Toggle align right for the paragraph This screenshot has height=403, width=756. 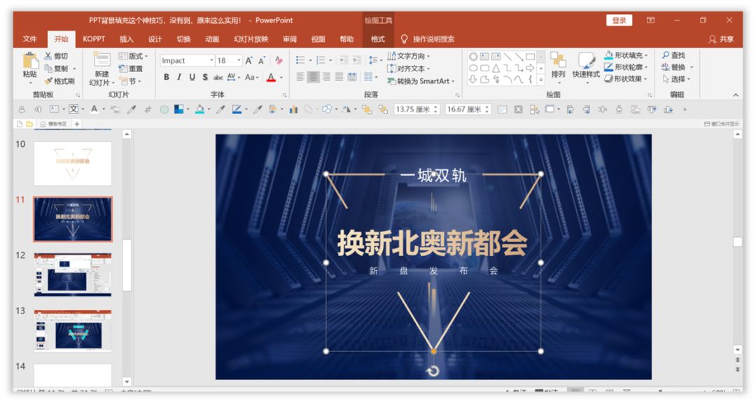(326, 77)
